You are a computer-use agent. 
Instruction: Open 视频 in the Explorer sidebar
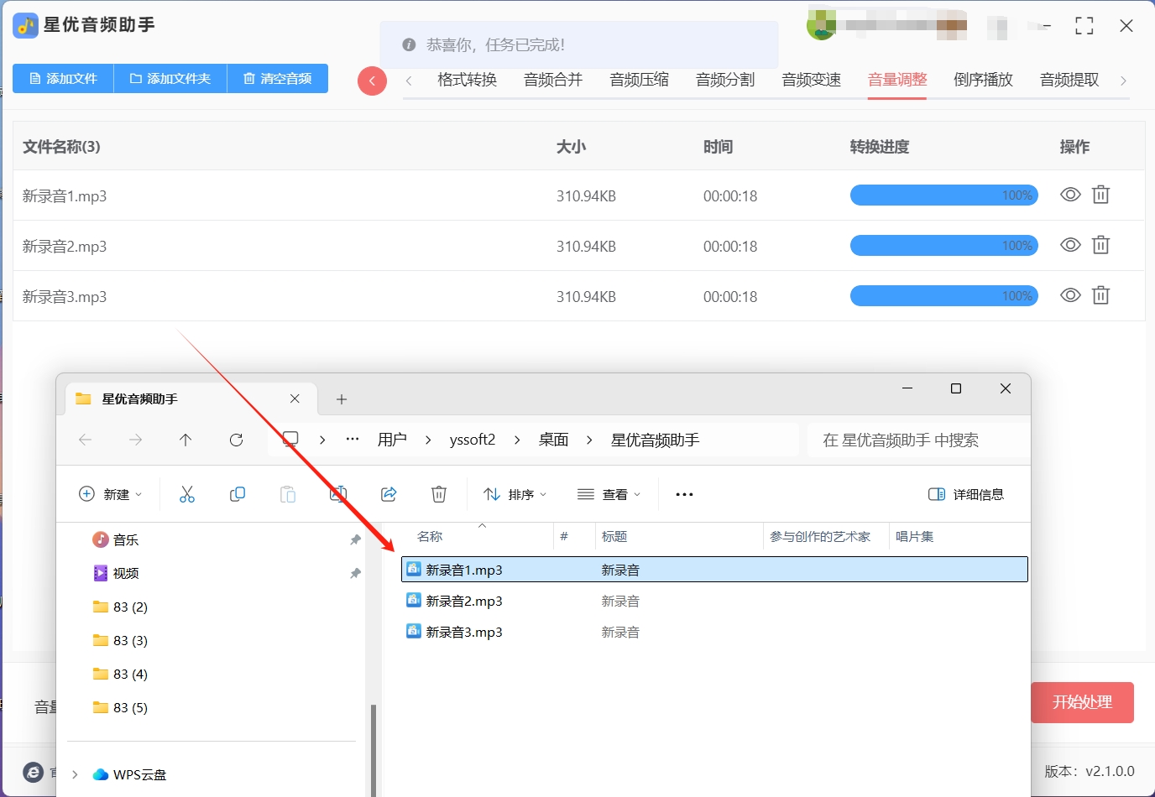116,573
